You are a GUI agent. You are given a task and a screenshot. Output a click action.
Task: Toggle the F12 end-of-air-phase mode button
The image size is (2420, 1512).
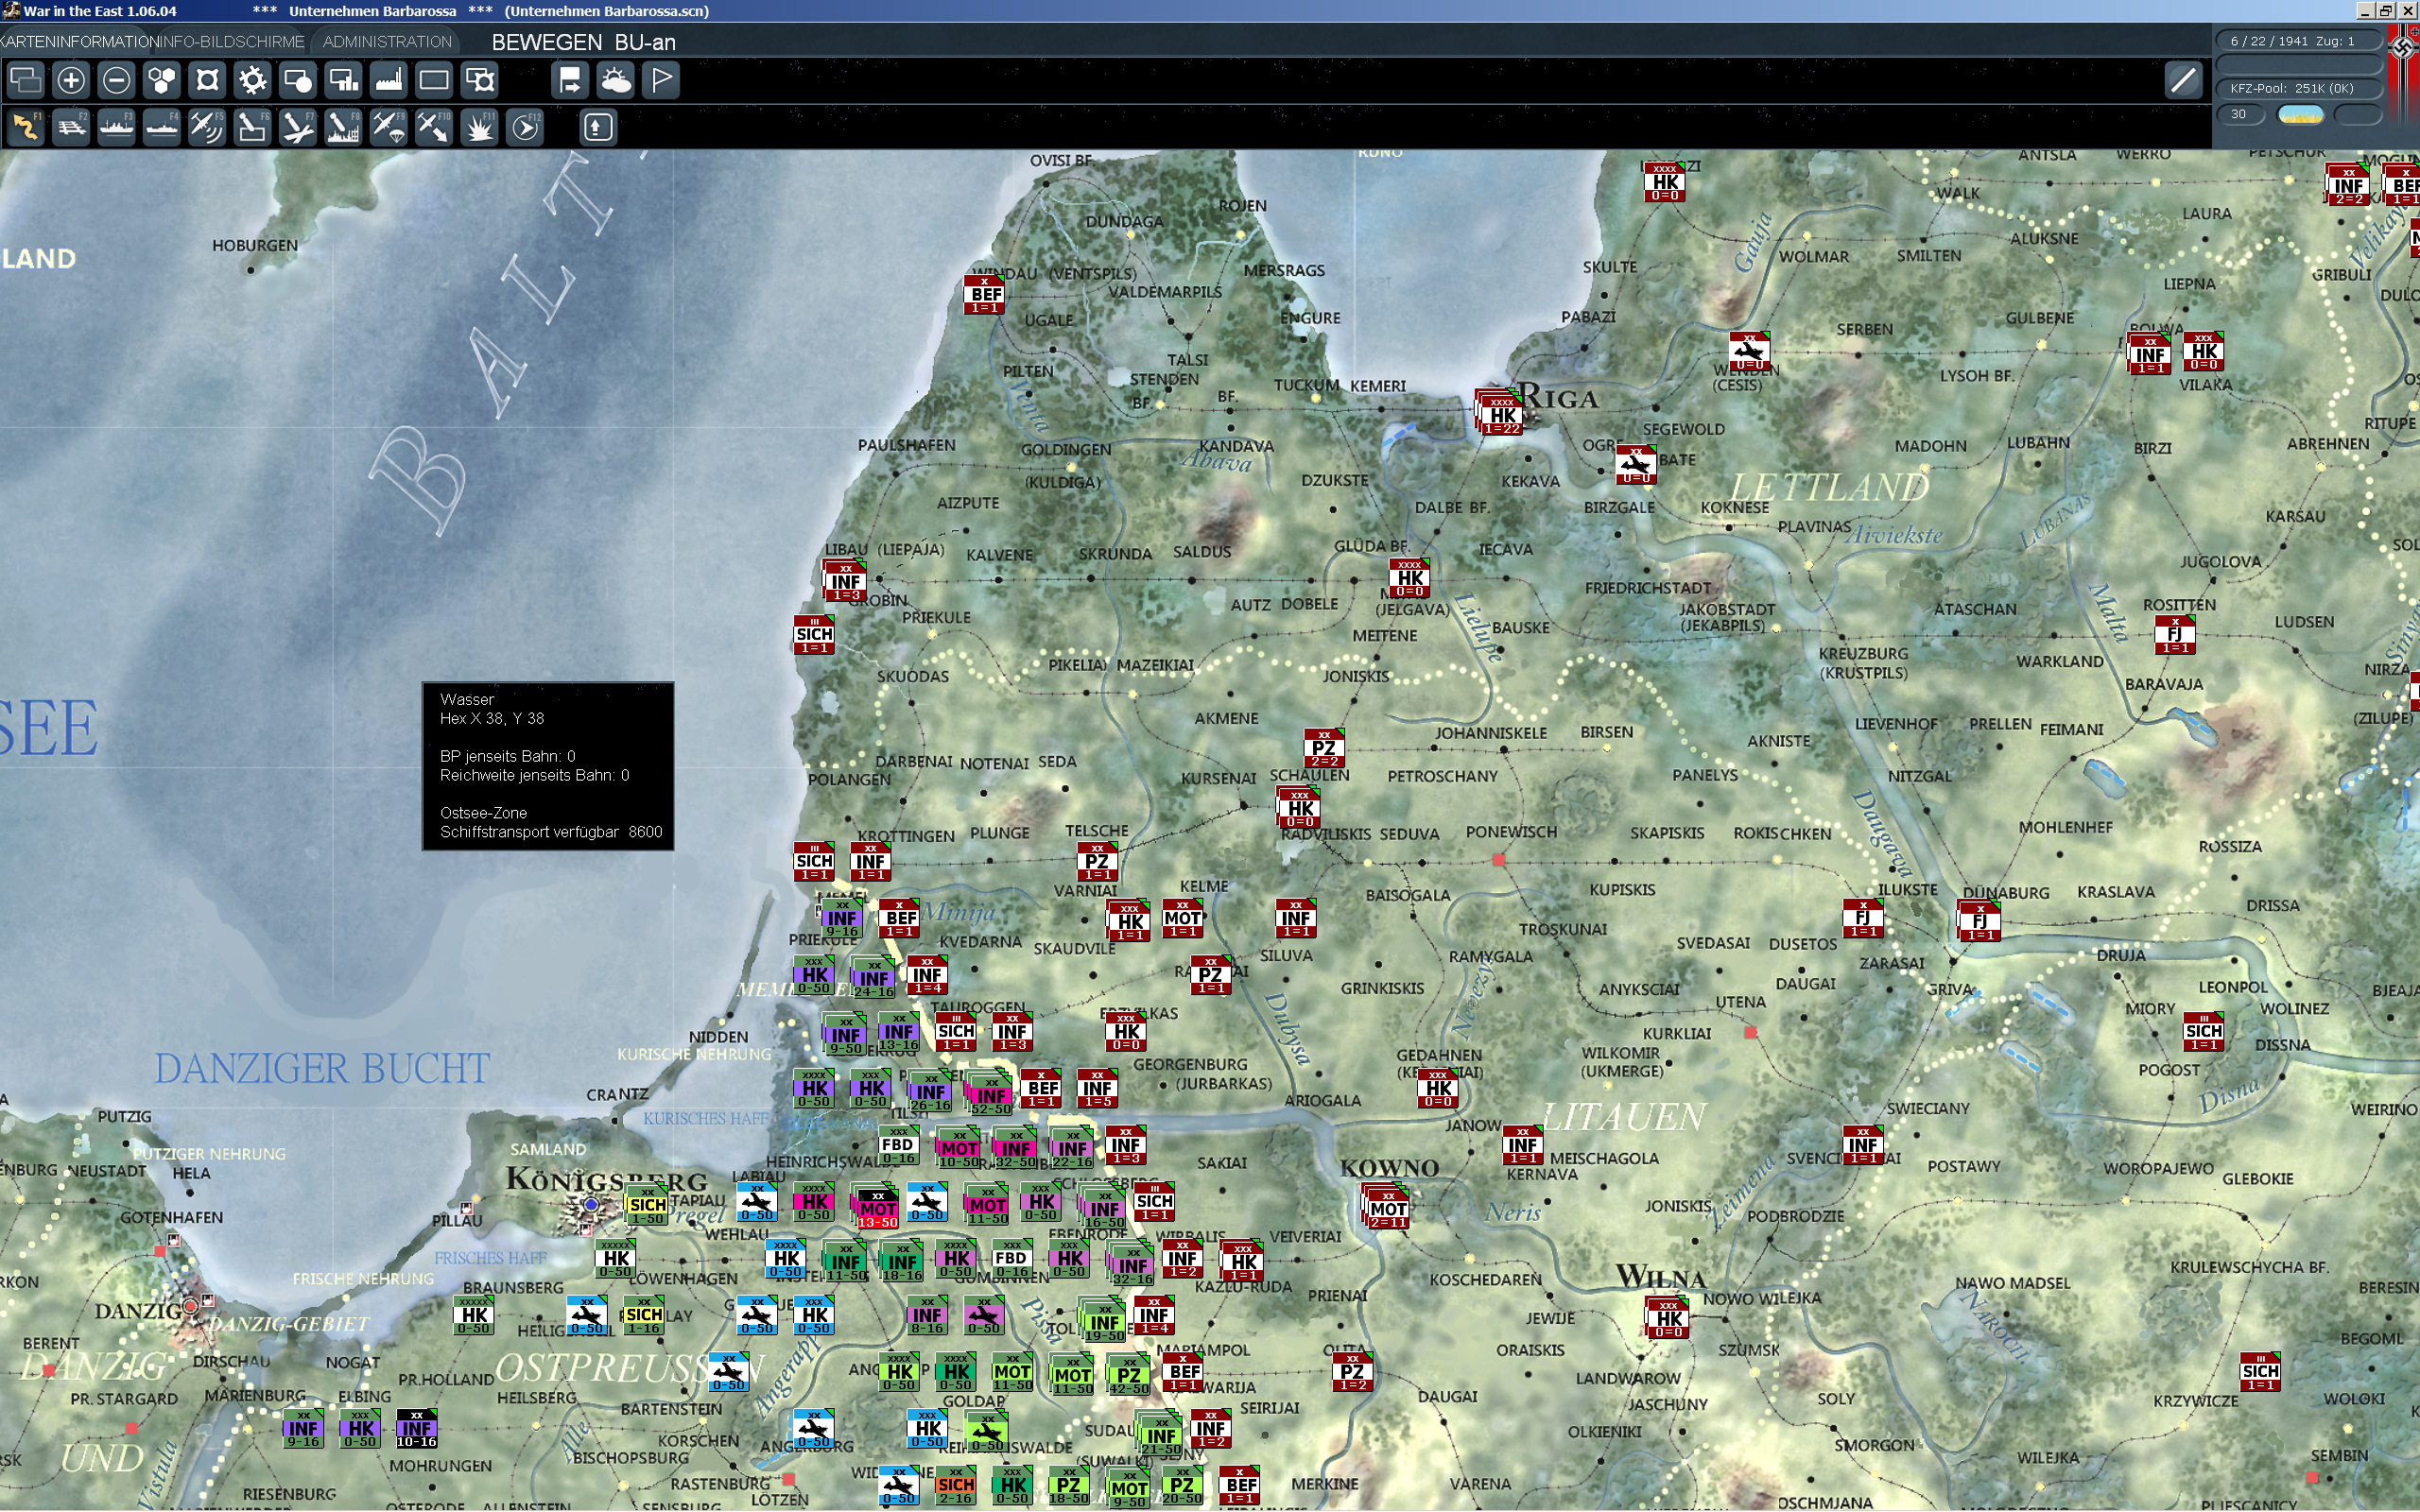tap(524, 127)
